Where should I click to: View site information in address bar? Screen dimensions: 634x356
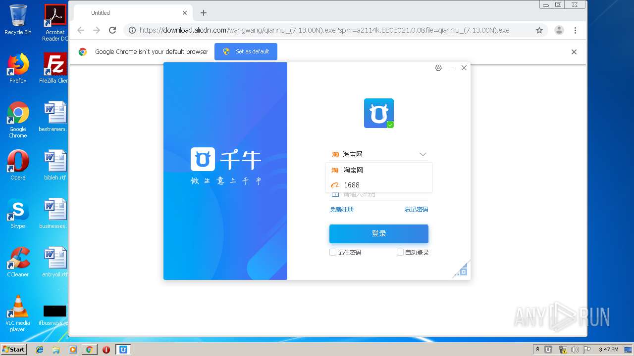[132, 30]
